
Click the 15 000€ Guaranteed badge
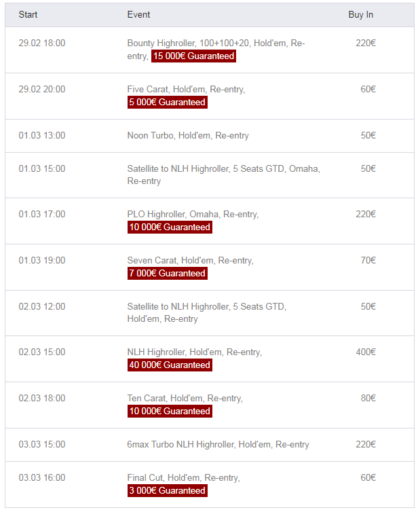(x=193, y=56)
